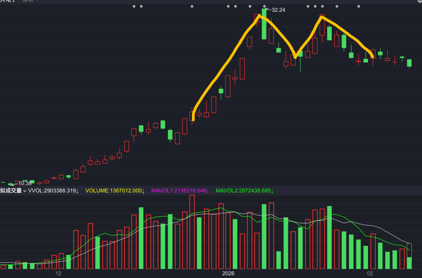
Task: Toggle the green MAVOL2 indicator label
Action: point(245,191)
